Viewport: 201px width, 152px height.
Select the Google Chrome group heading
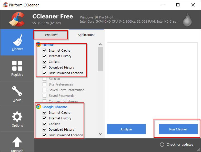tap(55, 107)
